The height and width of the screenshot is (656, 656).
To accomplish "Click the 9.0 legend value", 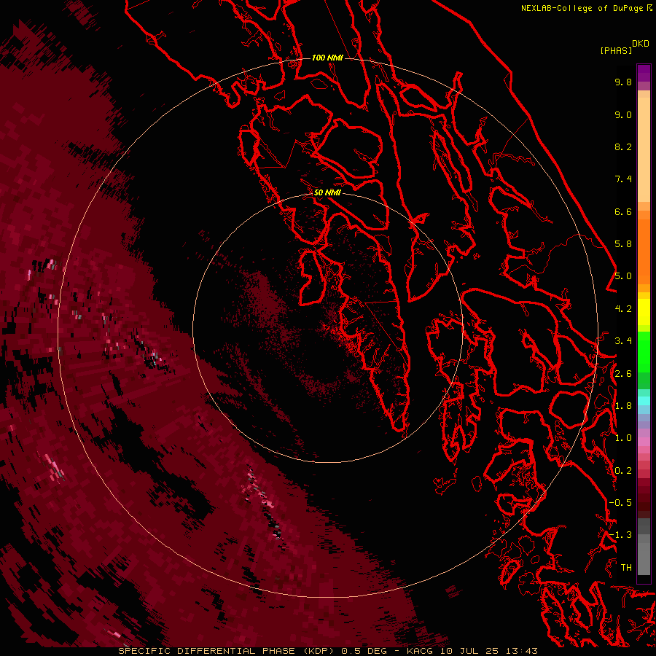I will [x=623, y=114].
